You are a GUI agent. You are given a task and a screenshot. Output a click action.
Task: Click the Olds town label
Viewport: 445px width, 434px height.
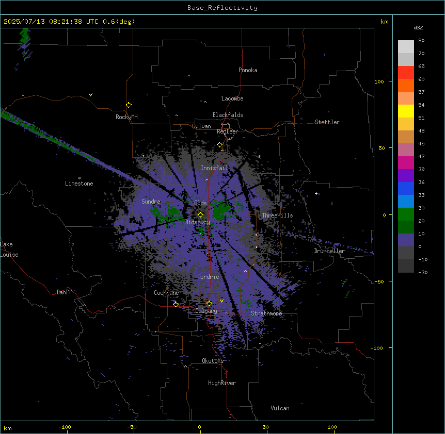[x=200, y=203]
